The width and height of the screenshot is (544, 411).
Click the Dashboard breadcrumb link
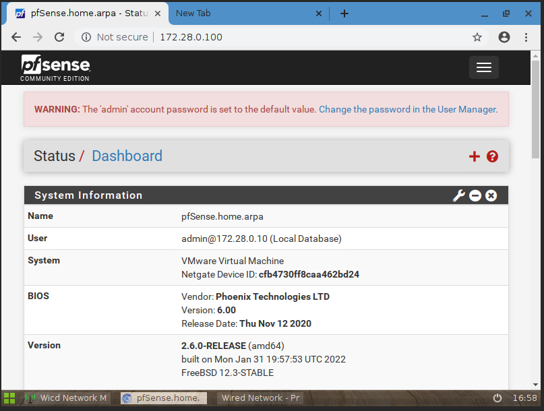click(127, 156)
